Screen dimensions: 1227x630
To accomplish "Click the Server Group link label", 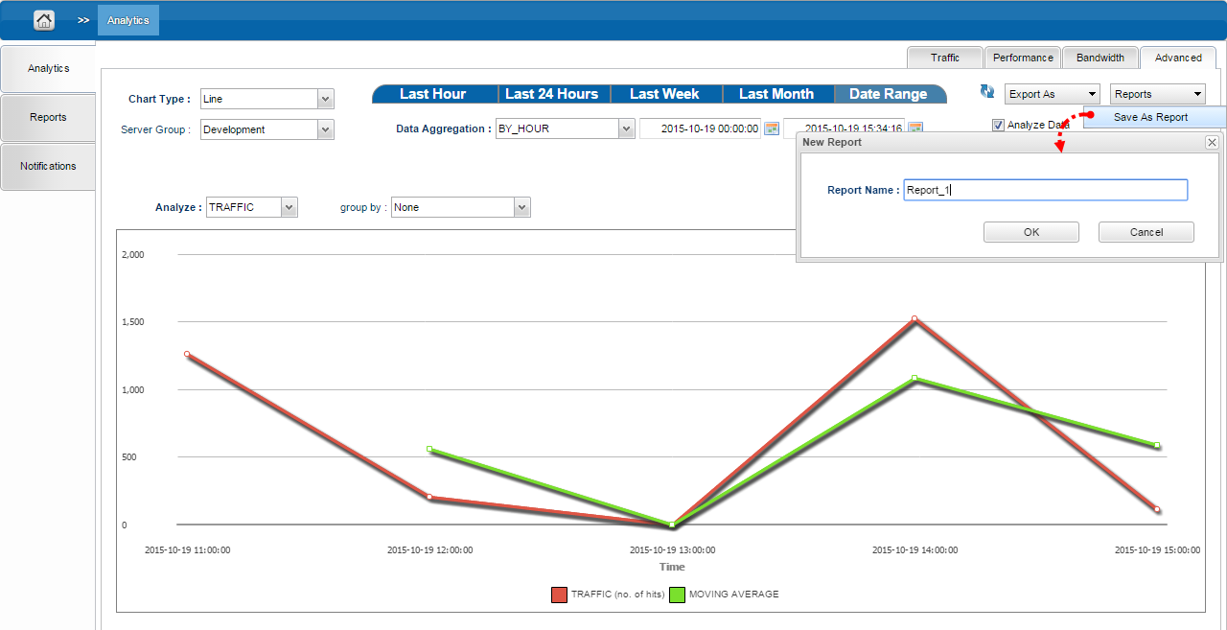I will [155, 129].
